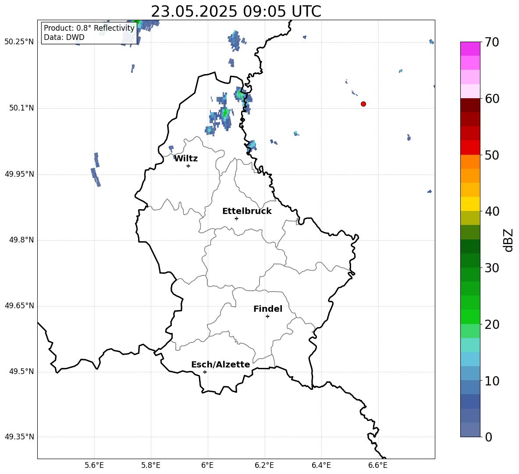Click the dBZ colorbar axis label
The width and height of the screenshot is (519, 474).
508,240
